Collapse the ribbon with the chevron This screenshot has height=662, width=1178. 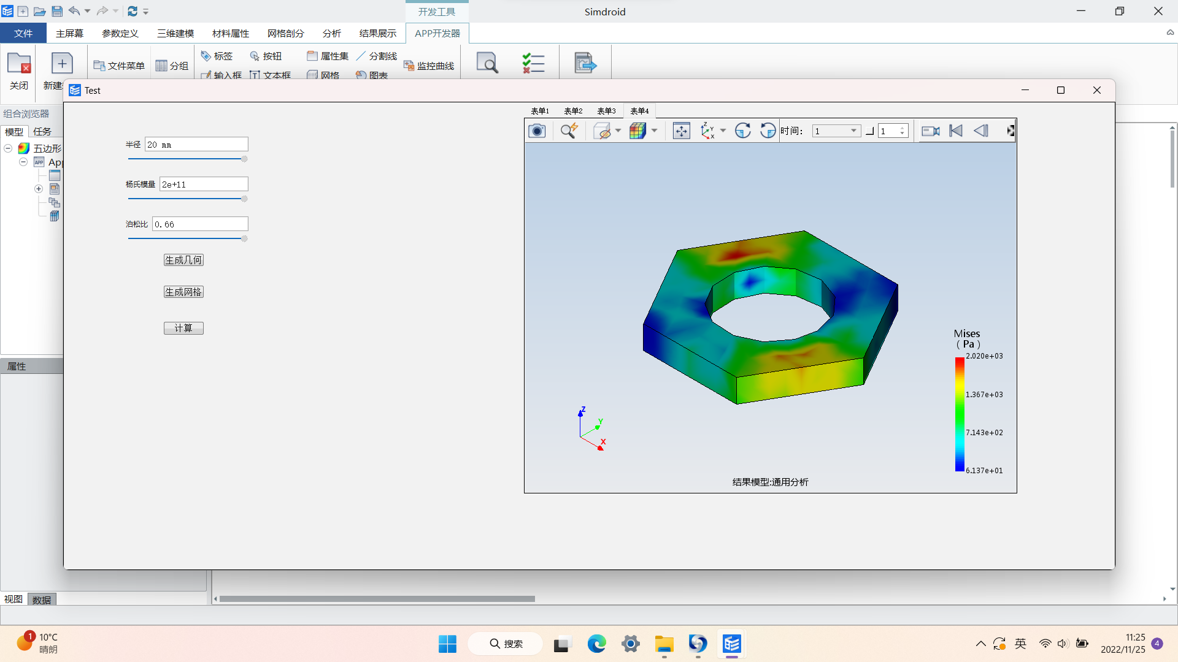click(1170, 33)
